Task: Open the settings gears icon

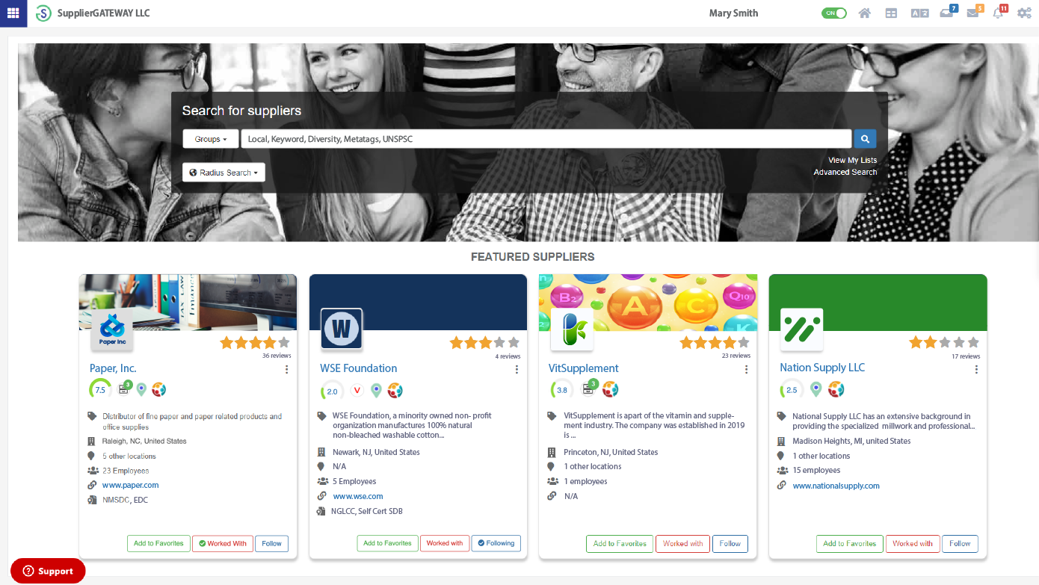Action: [x=1023, y=13]
